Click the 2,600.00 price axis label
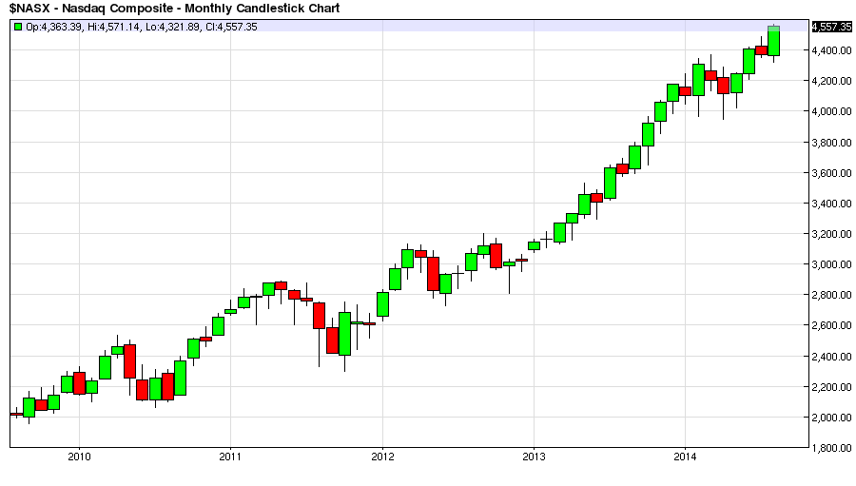Viewport: 856px width, 486px height. pyautogui.click(x=831, y=325)
